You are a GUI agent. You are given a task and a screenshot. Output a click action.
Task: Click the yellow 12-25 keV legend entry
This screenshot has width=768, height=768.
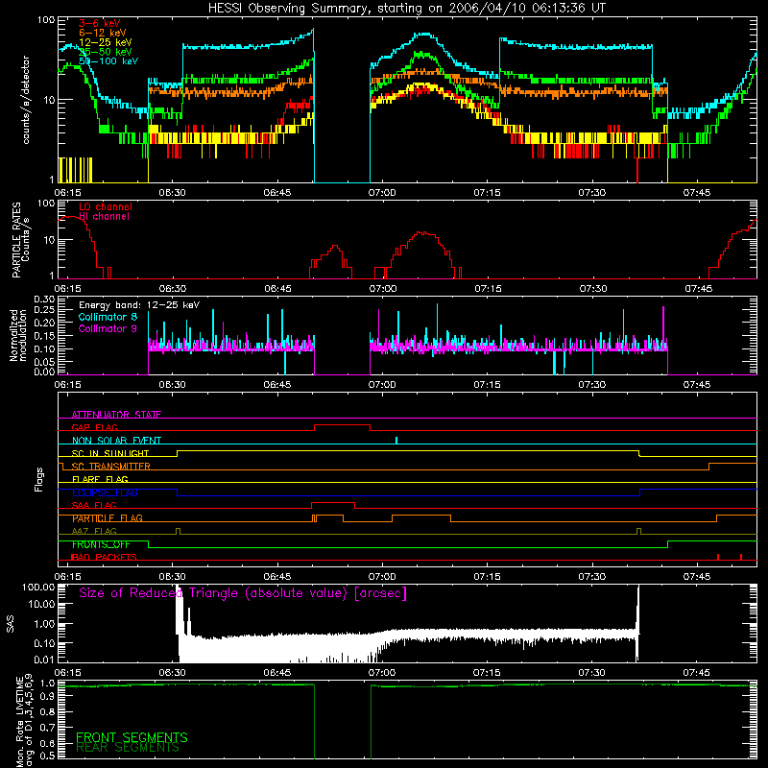click(106, 42)
